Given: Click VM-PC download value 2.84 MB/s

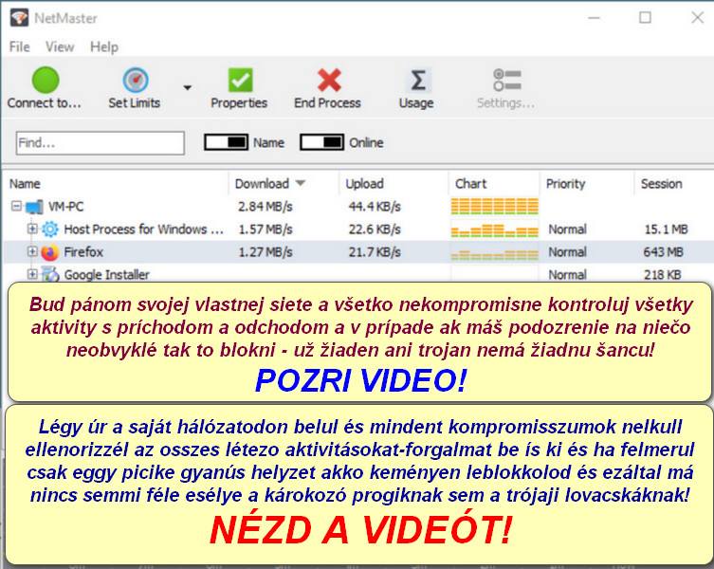Looking at the screenshot, I should click(x=265, y=207).
